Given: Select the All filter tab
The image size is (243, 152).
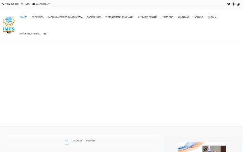Looking at the screenshot, I should point(66,141).
